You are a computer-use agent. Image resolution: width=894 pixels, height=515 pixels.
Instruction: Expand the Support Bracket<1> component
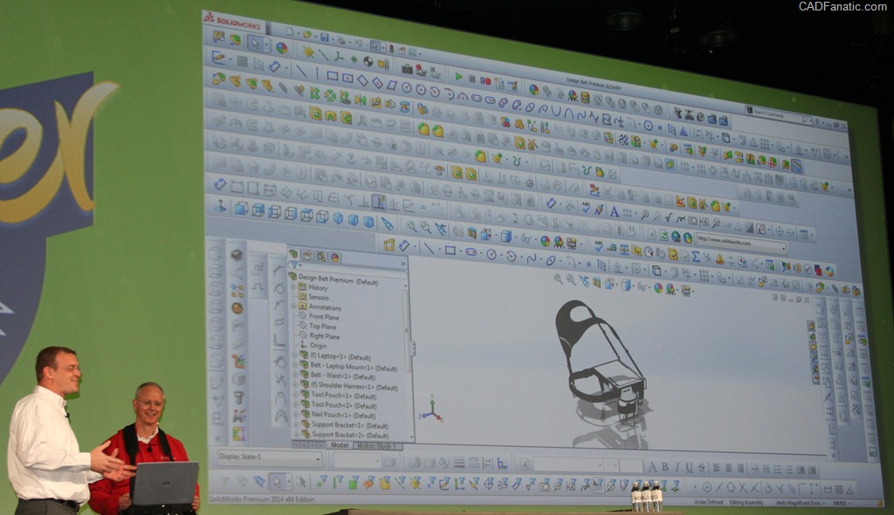[x=296, y=424]
